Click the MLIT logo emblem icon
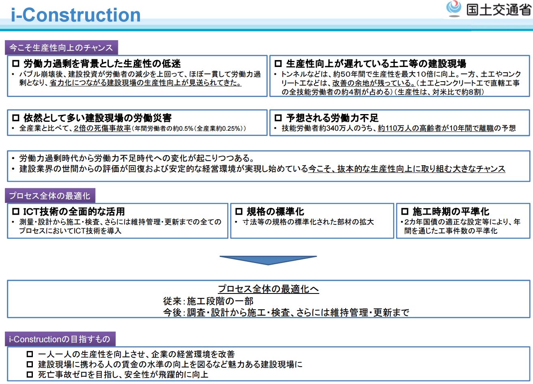This screenshot has height=384, width=533. (454, 9)
